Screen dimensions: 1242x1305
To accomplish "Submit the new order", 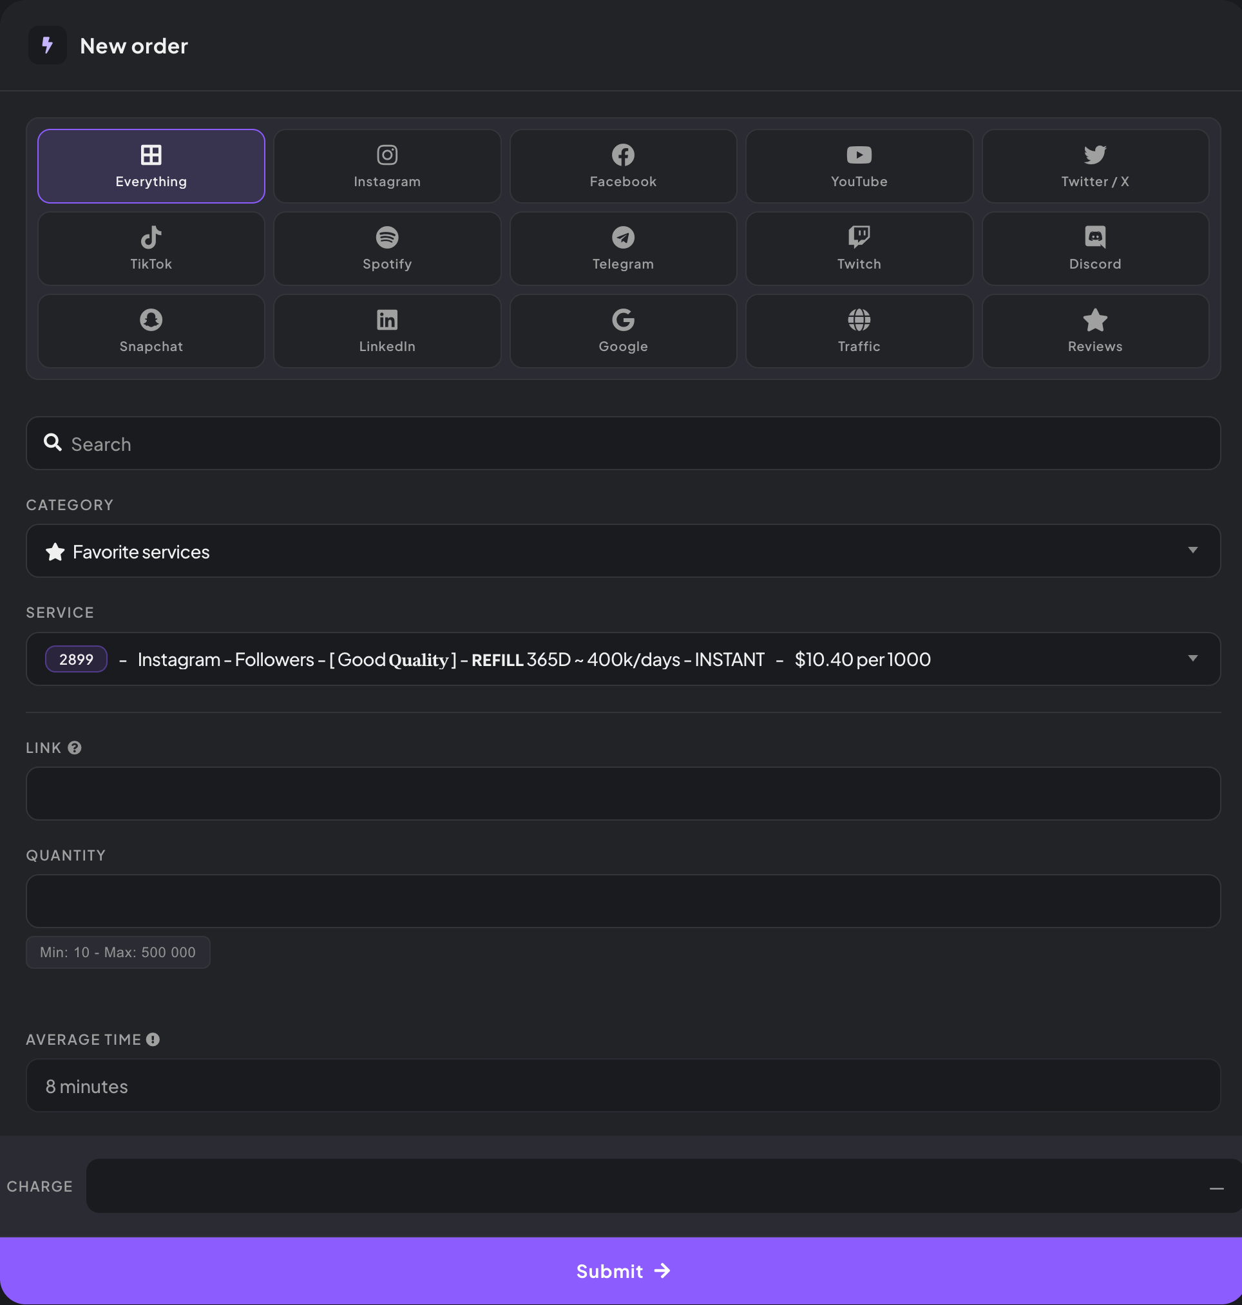I will tap(621, 1271).
